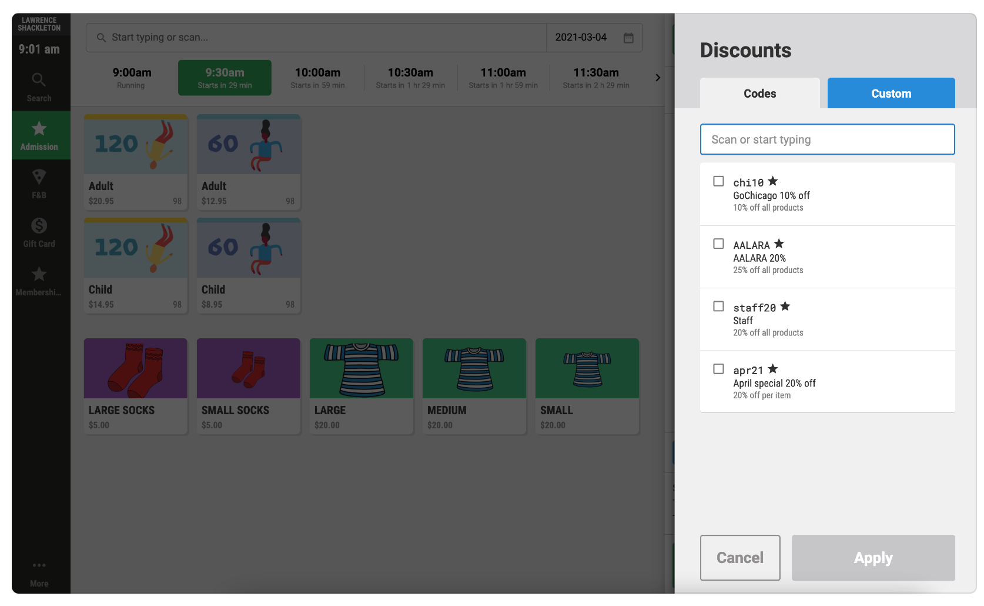Click the star next to chi10 code
984x606 pixels.
click(774, 181)
